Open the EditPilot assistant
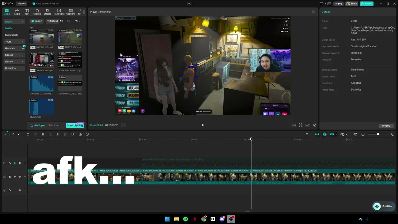The height and width of the screenshot is (224, 398). point(383,206)
